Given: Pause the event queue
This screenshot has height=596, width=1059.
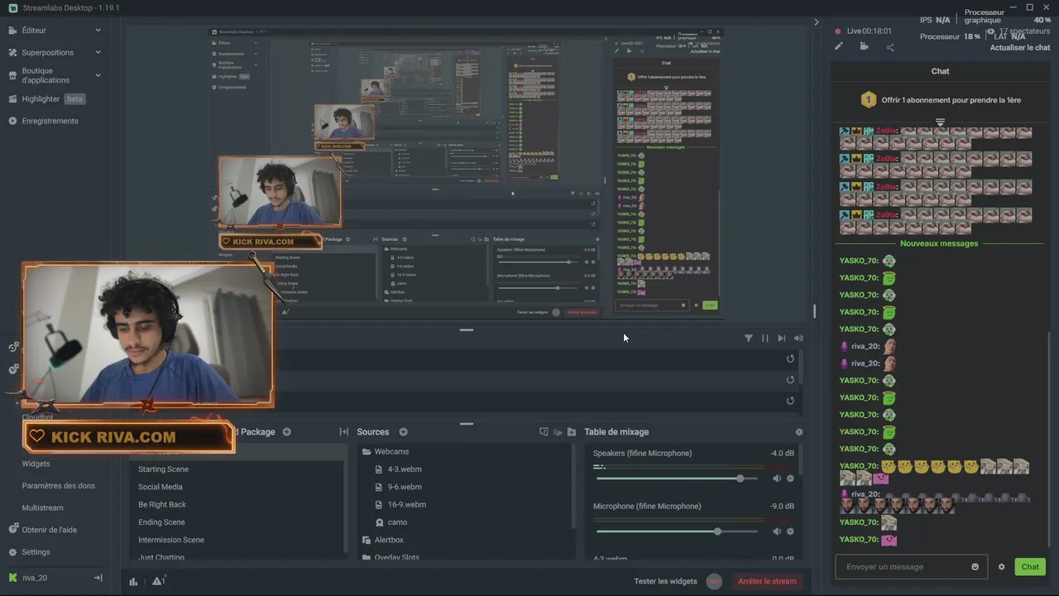Looking at the screenshot, I should click(x=764, y=338).
